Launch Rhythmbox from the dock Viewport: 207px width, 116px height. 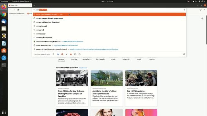click(4, 36)
